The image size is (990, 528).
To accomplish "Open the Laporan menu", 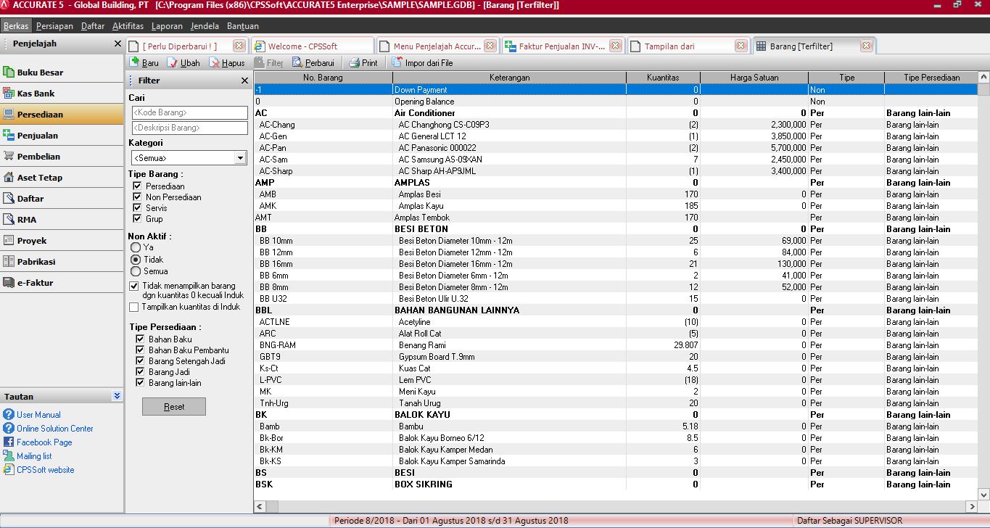I will click(167, 26).
